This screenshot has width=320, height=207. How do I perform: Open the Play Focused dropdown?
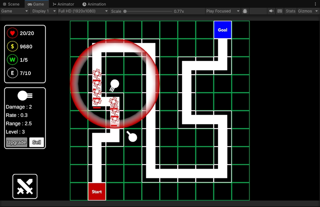tap(223, 11)
